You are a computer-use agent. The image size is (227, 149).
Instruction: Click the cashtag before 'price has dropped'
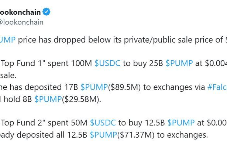coord(7,40)
